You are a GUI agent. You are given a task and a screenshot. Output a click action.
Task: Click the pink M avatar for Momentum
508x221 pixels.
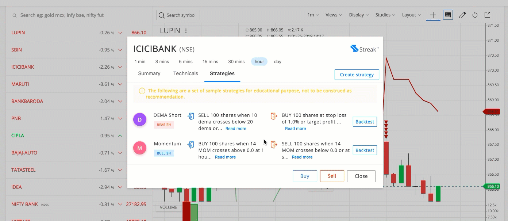click(x=140, y=148)
